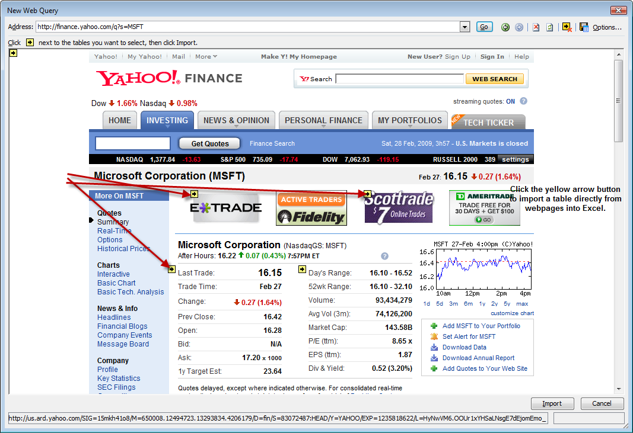Toggle yellow arrow beside the E*TRADE ad
The image size is (633, 433).
point(194,194)
